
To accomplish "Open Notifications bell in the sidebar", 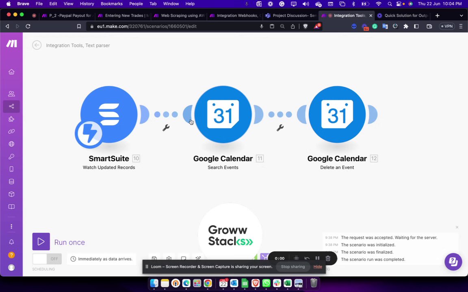I will coord(11,242).
